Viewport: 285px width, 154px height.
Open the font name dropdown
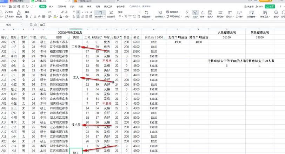pyautogui.click(x=47, y=12)
